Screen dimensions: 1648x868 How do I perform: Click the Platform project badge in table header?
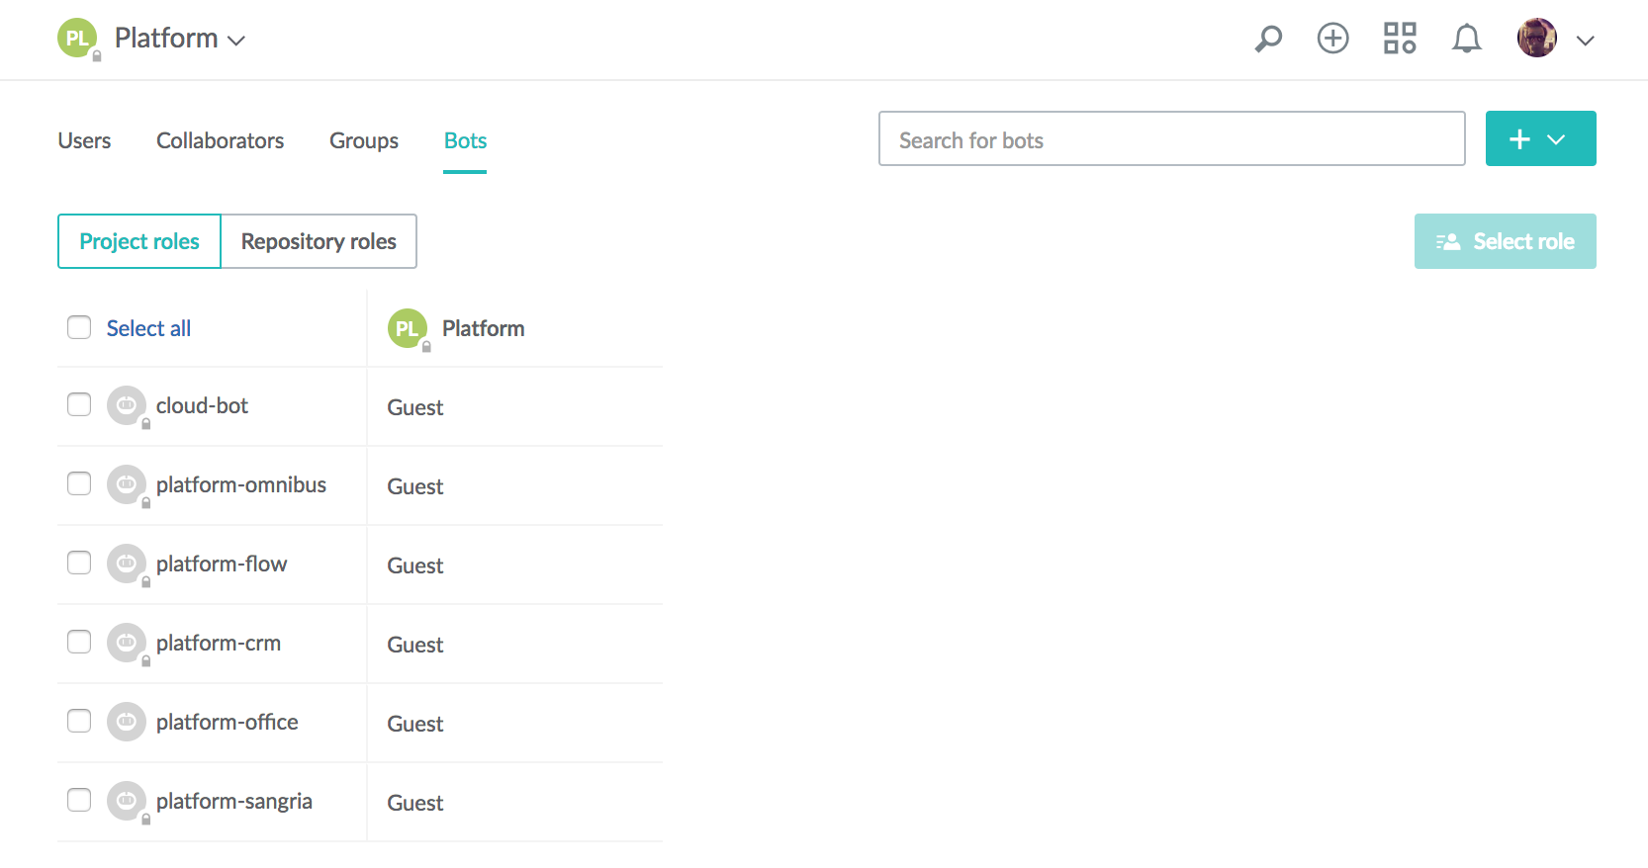tap(408, 328)
